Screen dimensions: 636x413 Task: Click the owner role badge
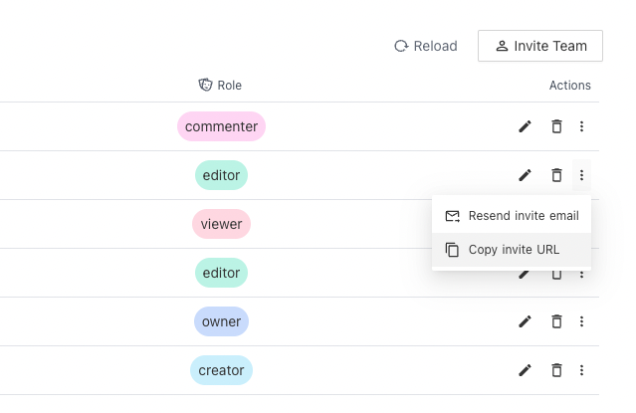click(x=220, y=321)
